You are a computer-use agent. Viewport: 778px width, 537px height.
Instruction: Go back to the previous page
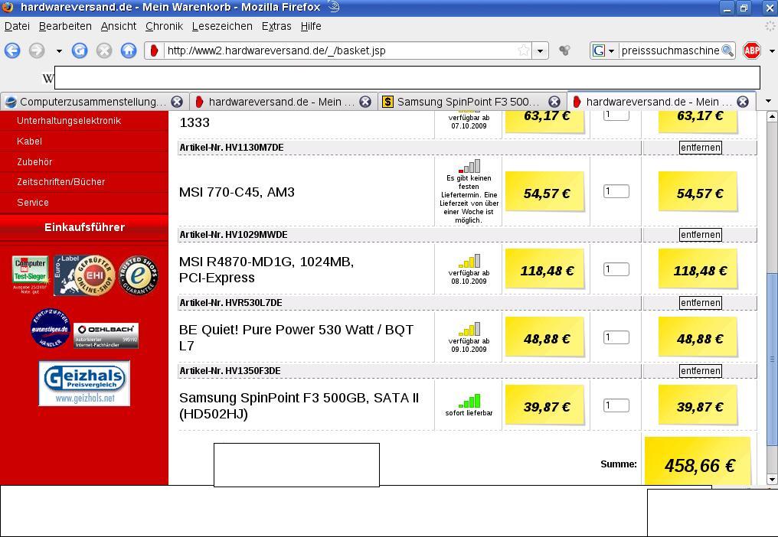click(12, 50)
